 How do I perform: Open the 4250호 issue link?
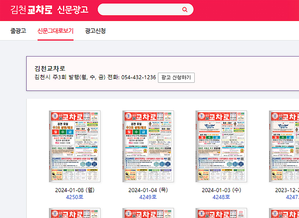pyautogui.click(x=75, y=197)
